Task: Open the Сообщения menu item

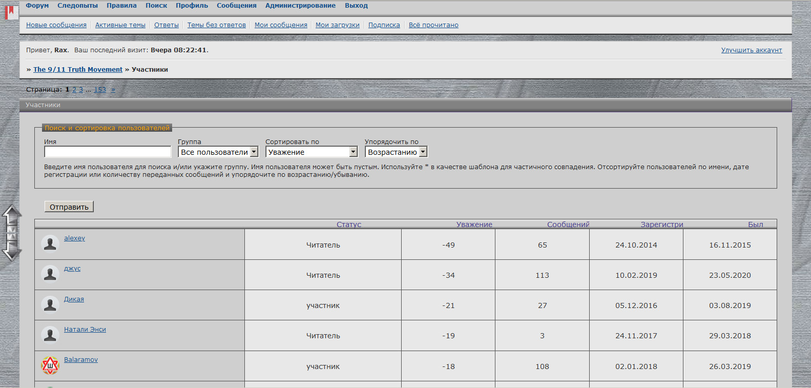Action: (237, 6)
